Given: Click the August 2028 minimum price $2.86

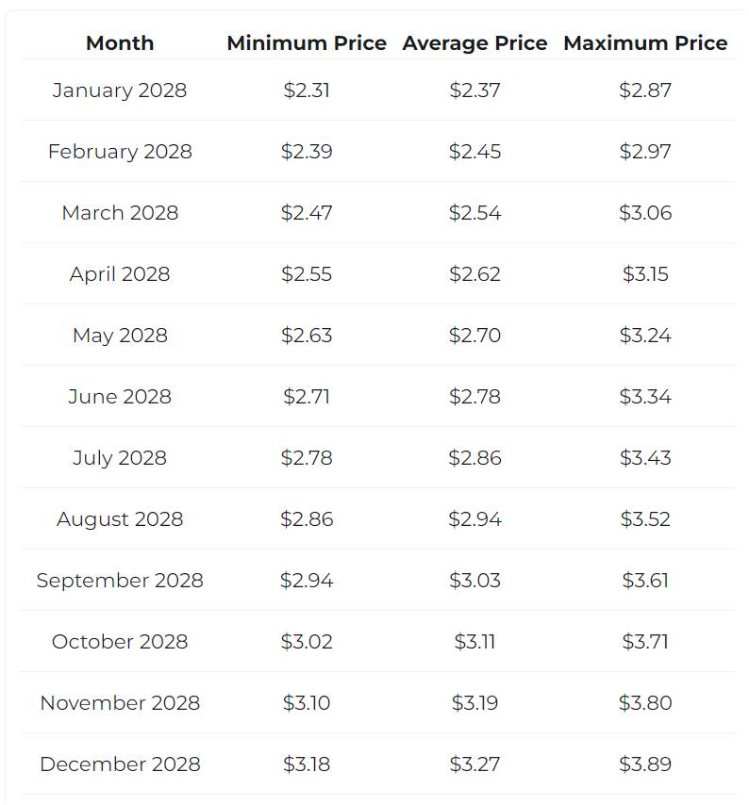Looking at the screenshot, I should click(307, 519).
